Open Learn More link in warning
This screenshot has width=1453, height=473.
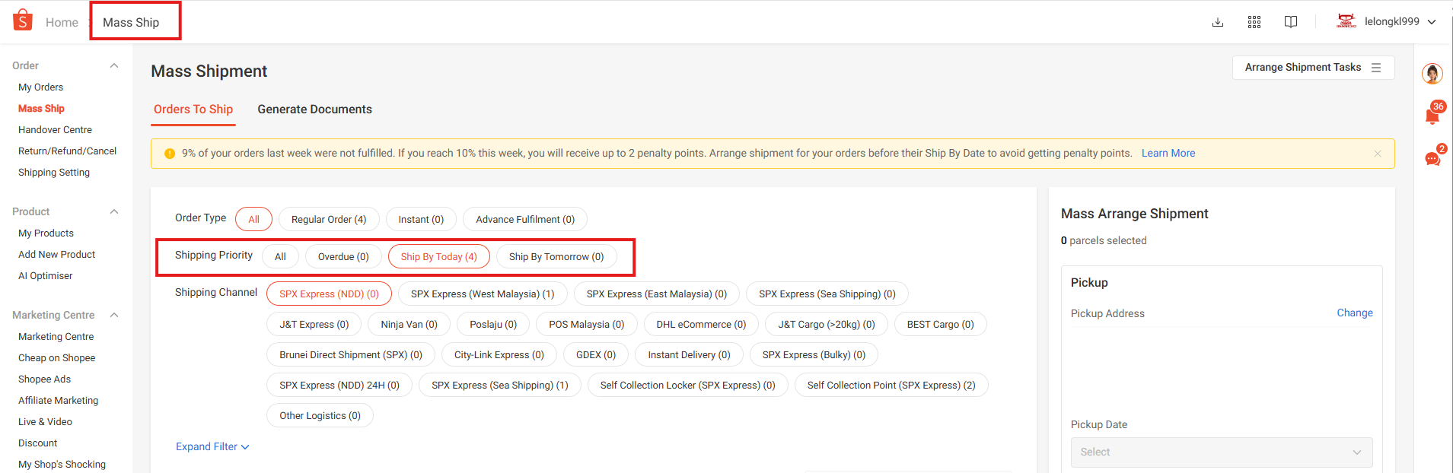[1168, 153]
